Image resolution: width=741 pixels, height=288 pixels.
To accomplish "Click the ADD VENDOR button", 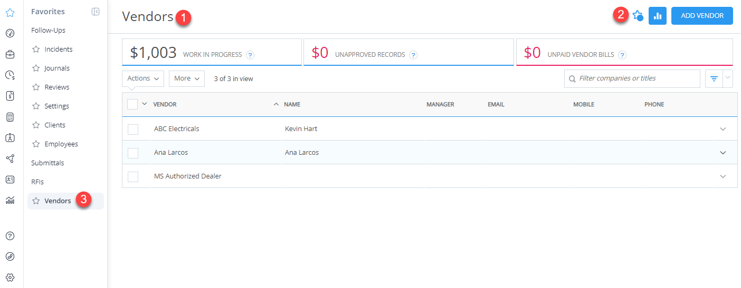I will click(x=702, y=16).
